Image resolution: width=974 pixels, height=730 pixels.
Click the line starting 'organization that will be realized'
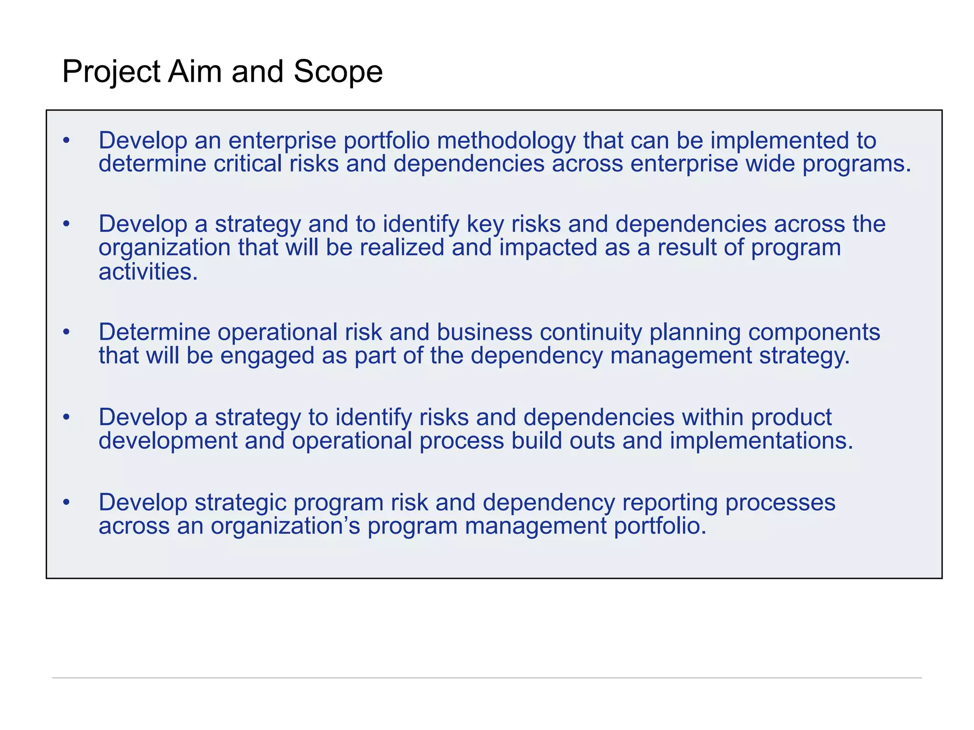click(470, 248)
